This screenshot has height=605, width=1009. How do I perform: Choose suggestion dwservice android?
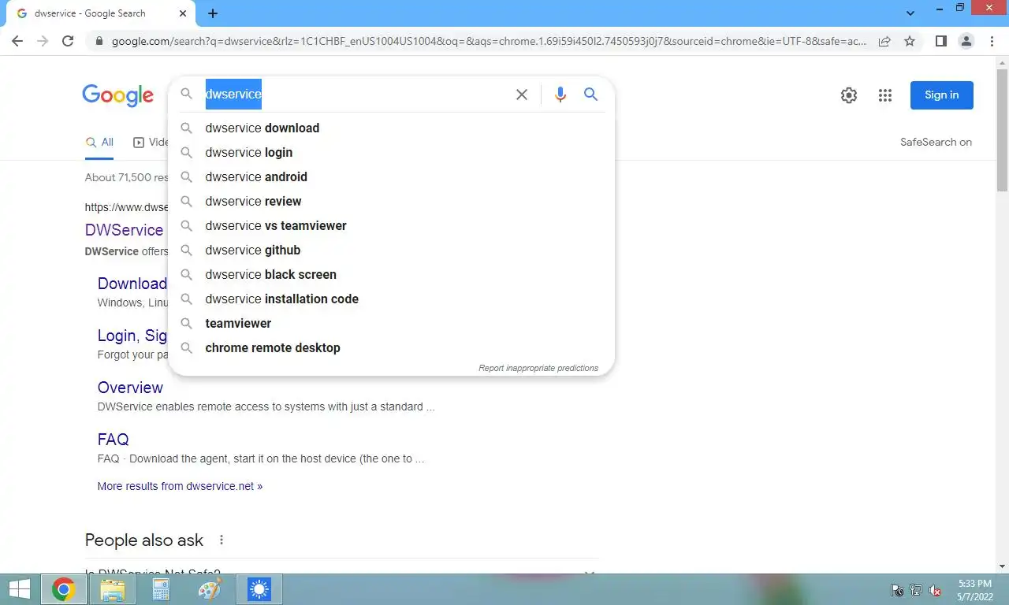pos(391,177)
